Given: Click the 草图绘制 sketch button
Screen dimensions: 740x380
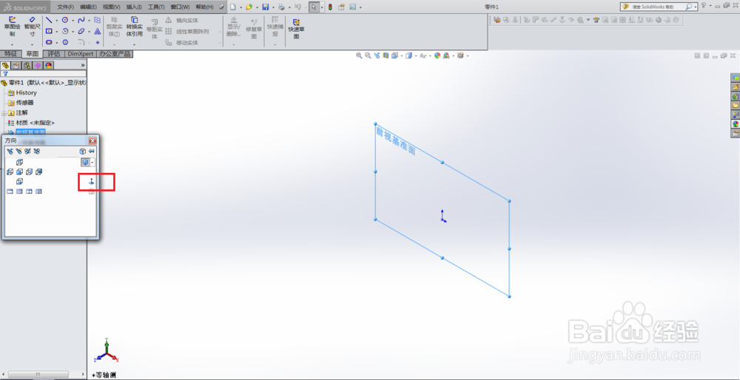Looking at the screenshot, I should click(13, 27).
